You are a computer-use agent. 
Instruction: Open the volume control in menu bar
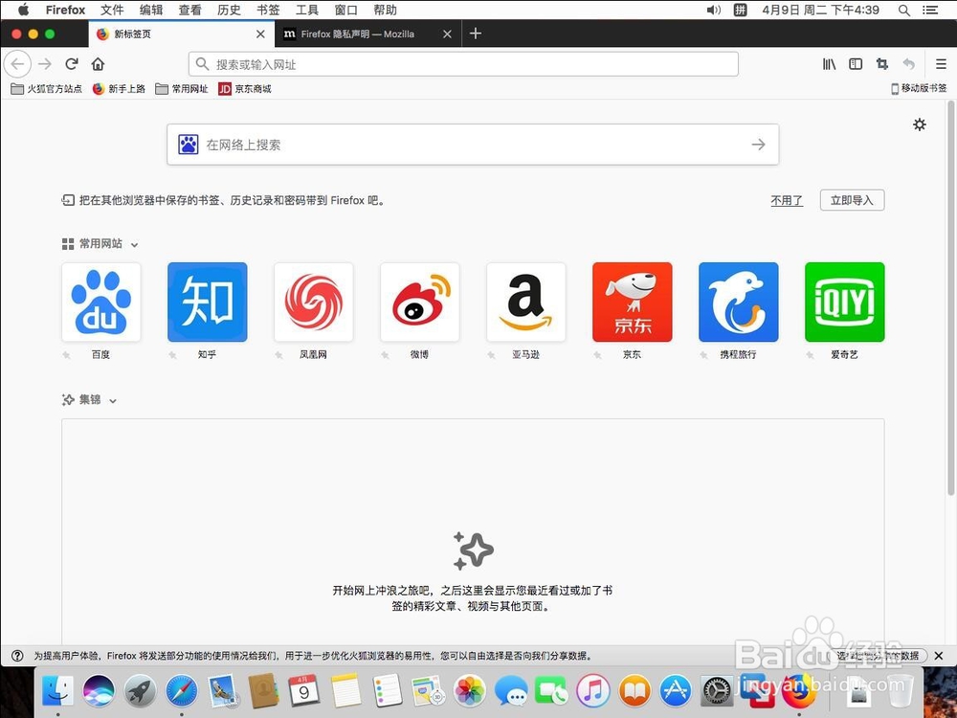(x=714, y=10)
